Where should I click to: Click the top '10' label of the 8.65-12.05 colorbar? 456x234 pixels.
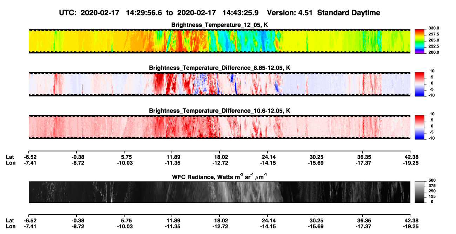tap(432, 71)
